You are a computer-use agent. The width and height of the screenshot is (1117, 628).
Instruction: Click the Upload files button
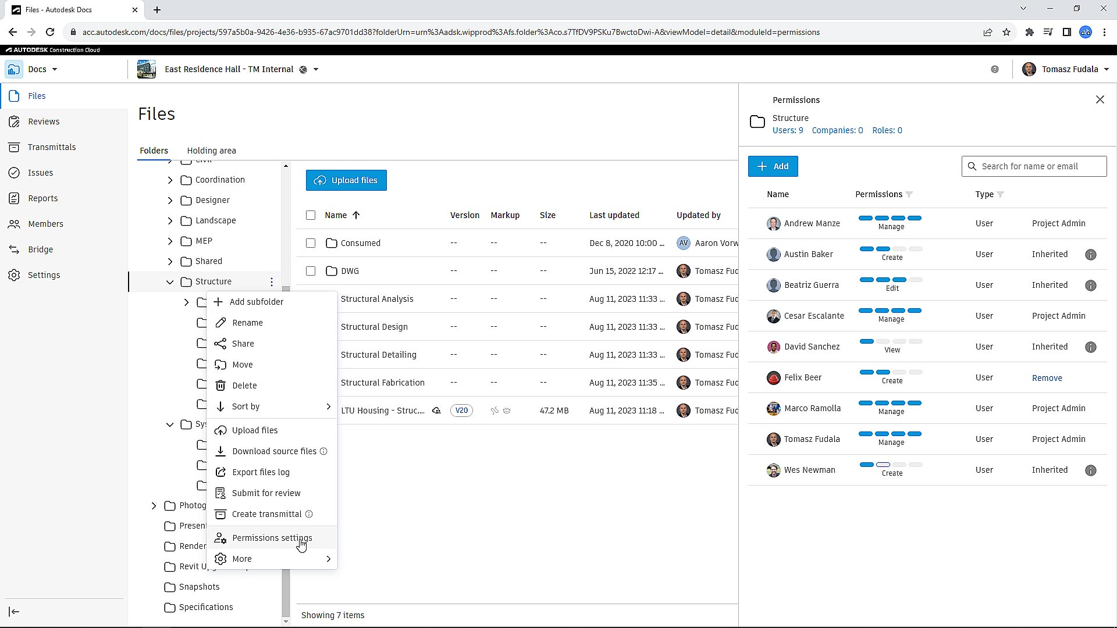pyautogui.click(x=346, y=180)
